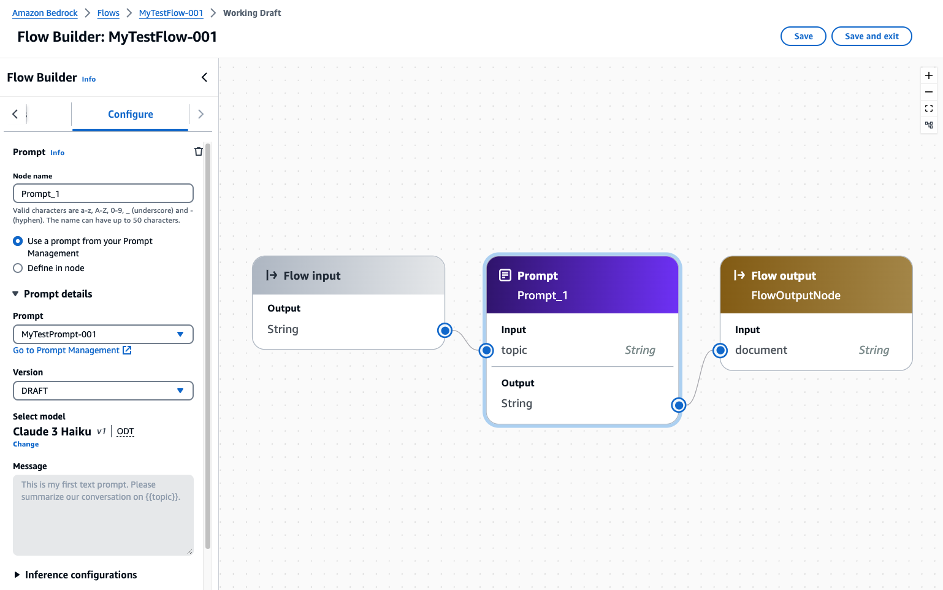Click Change under the selected model

tap(26, 444)
